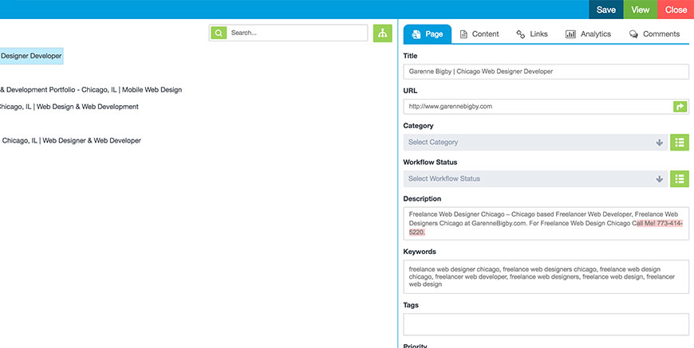Screen dimensions: 694x348
Task: Click into the Title text field
Action: 546,72
